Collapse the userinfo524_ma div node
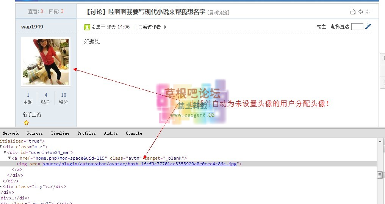This screenshot has width=385, height=204. [5, 152]
